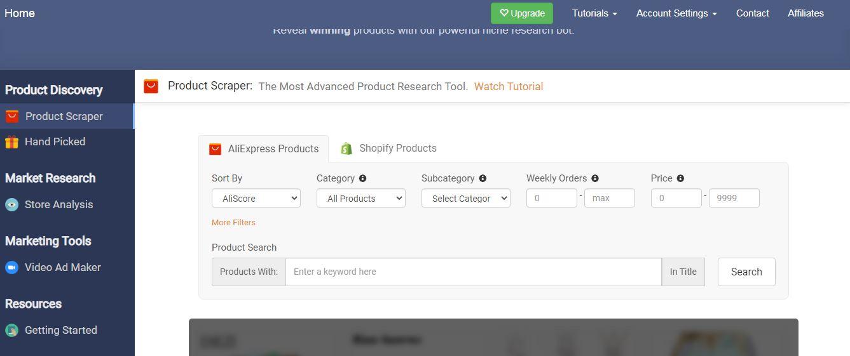
Task: Expand the Account Settings menu
Action: (x=676, y=13)
